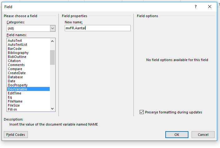Screen dimensions: 220x148
Task: Click the Cancel button
Action: (203, 135)
